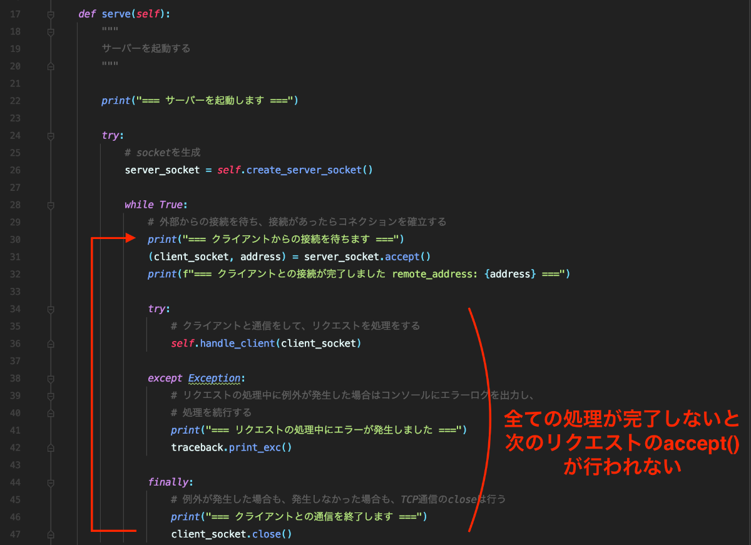Image resolution: width=751 pixels, height=545 pixels.
Task: Click line number 41 in the gutter
Action: 16,430
